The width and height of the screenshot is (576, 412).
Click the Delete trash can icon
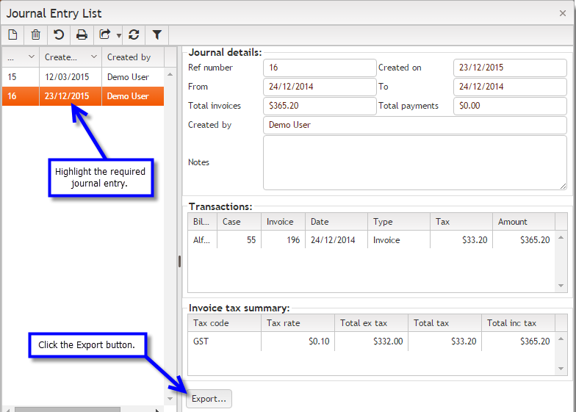point(35,35)
